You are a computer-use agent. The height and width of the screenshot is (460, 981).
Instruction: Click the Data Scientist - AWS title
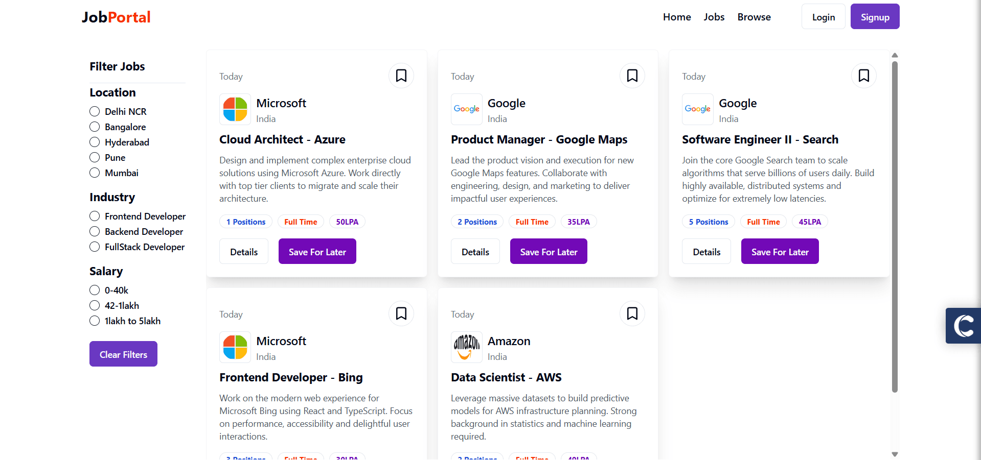[506, 377]
